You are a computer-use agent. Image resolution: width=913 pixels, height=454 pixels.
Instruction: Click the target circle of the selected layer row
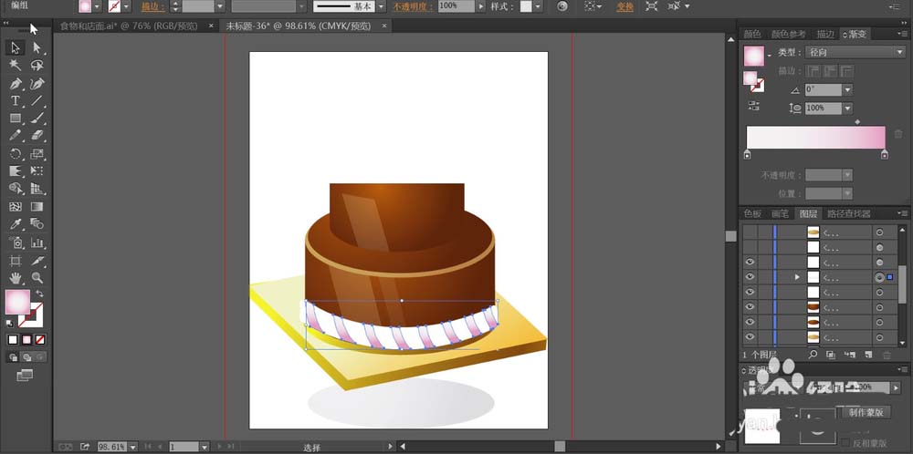pyautogui.click(x=878, y=276)
